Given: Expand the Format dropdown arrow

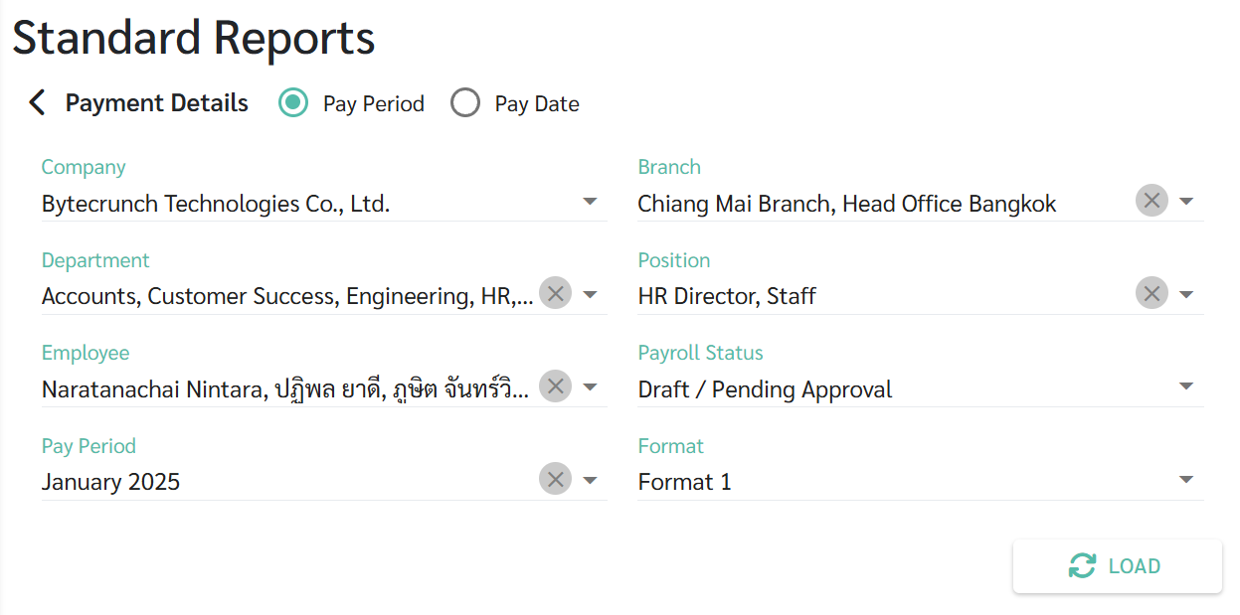Looking at the screenshot, I should coord(1185,480).
